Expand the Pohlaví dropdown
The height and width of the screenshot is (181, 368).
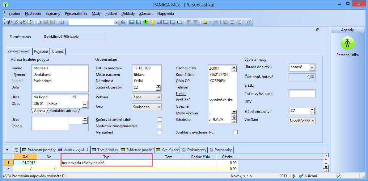159,97
